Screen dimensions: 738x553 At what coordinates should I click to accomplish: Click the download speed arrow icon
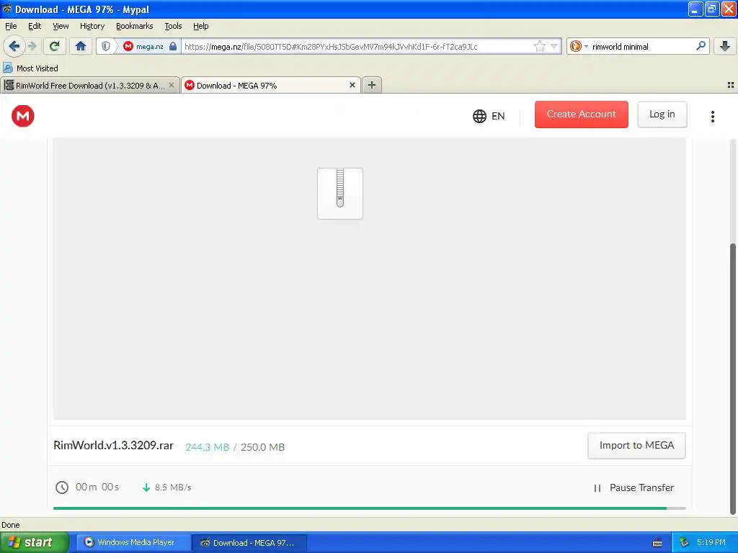pos(146,487)
